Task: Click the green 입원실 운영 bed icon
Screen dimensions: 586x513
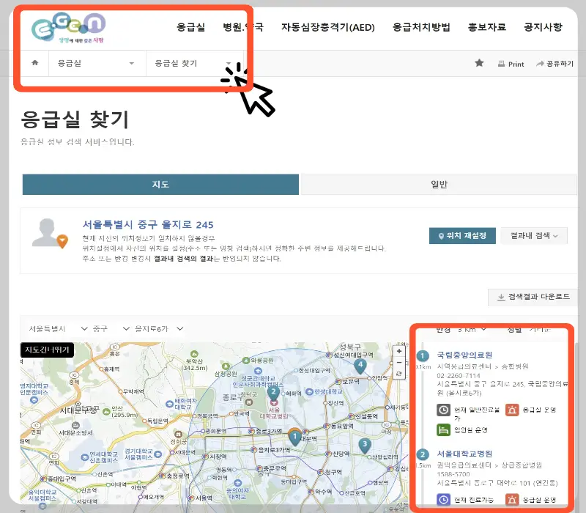Action: [x=443, y=429]
